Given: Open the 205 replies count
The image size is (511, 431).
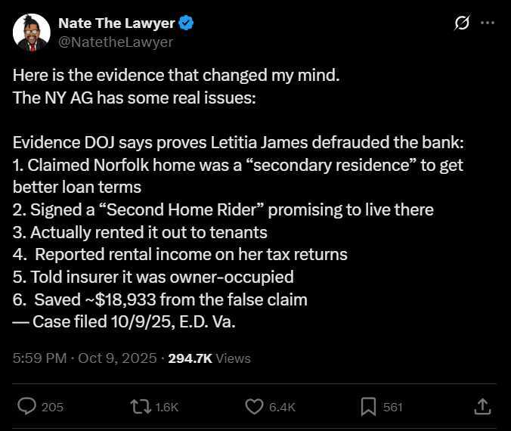Looking at the screenshot, I should [x=52, y=407].
